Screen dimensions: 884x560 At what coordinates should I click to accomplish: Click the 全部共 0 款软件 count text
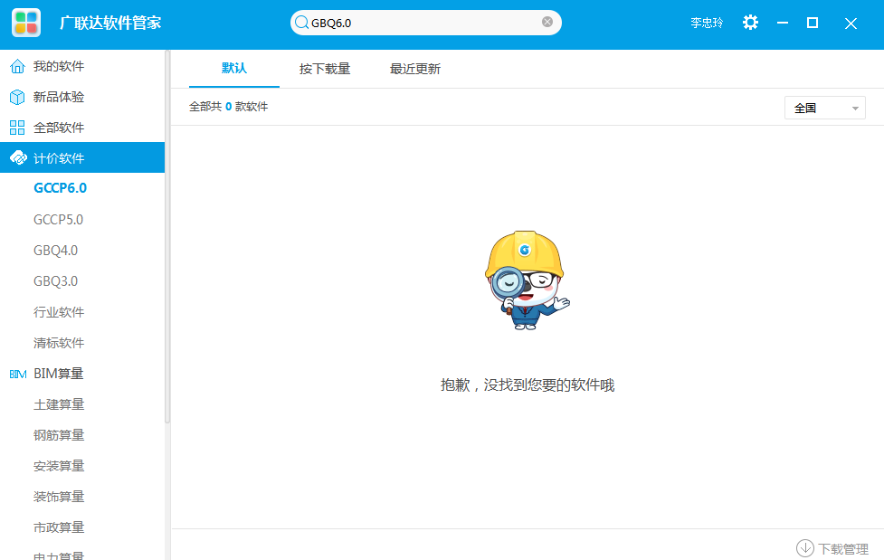click(x=228, y=107)
